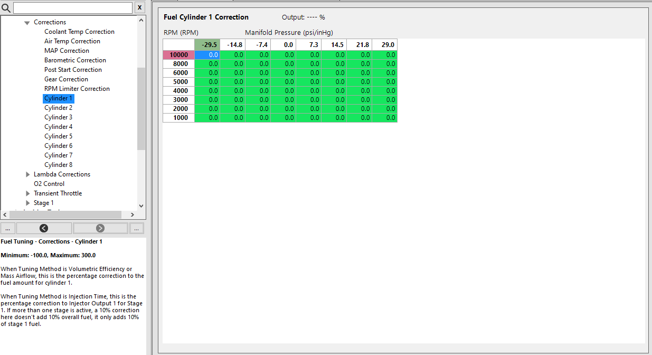This screenshot has width=652, height=355.
Task: Select Cylinder 2 in the tree
Action: pos(58,108)
